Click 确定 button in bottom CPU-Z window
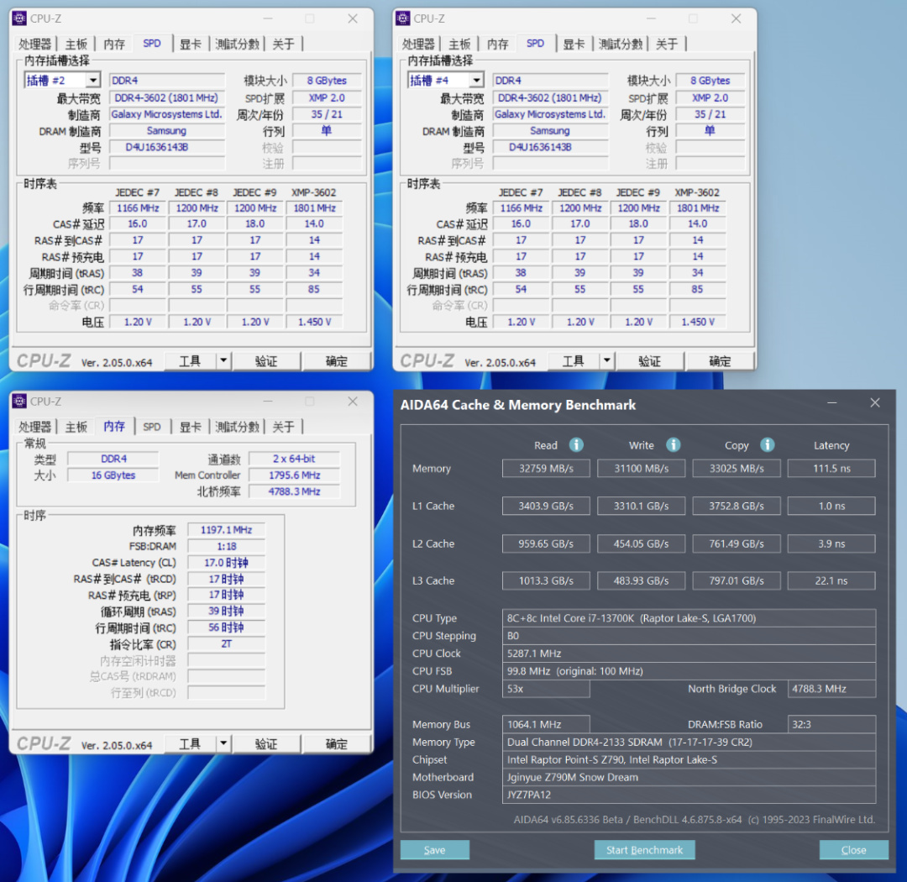This screenshot has height=882, width=907. pyautogui.click(x=337, y=743)
